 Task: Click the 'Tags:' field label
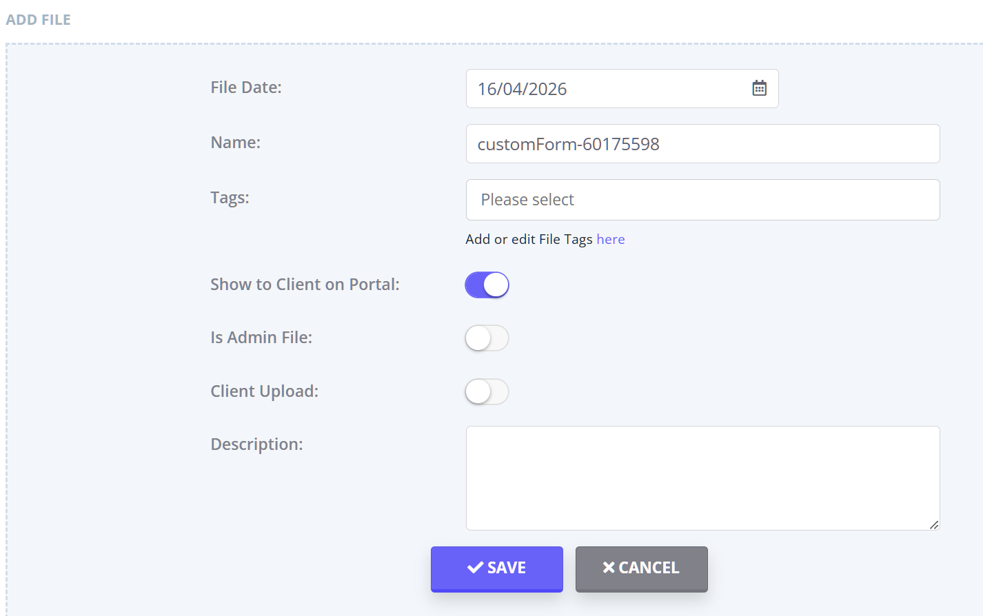(x=230, y=198)
